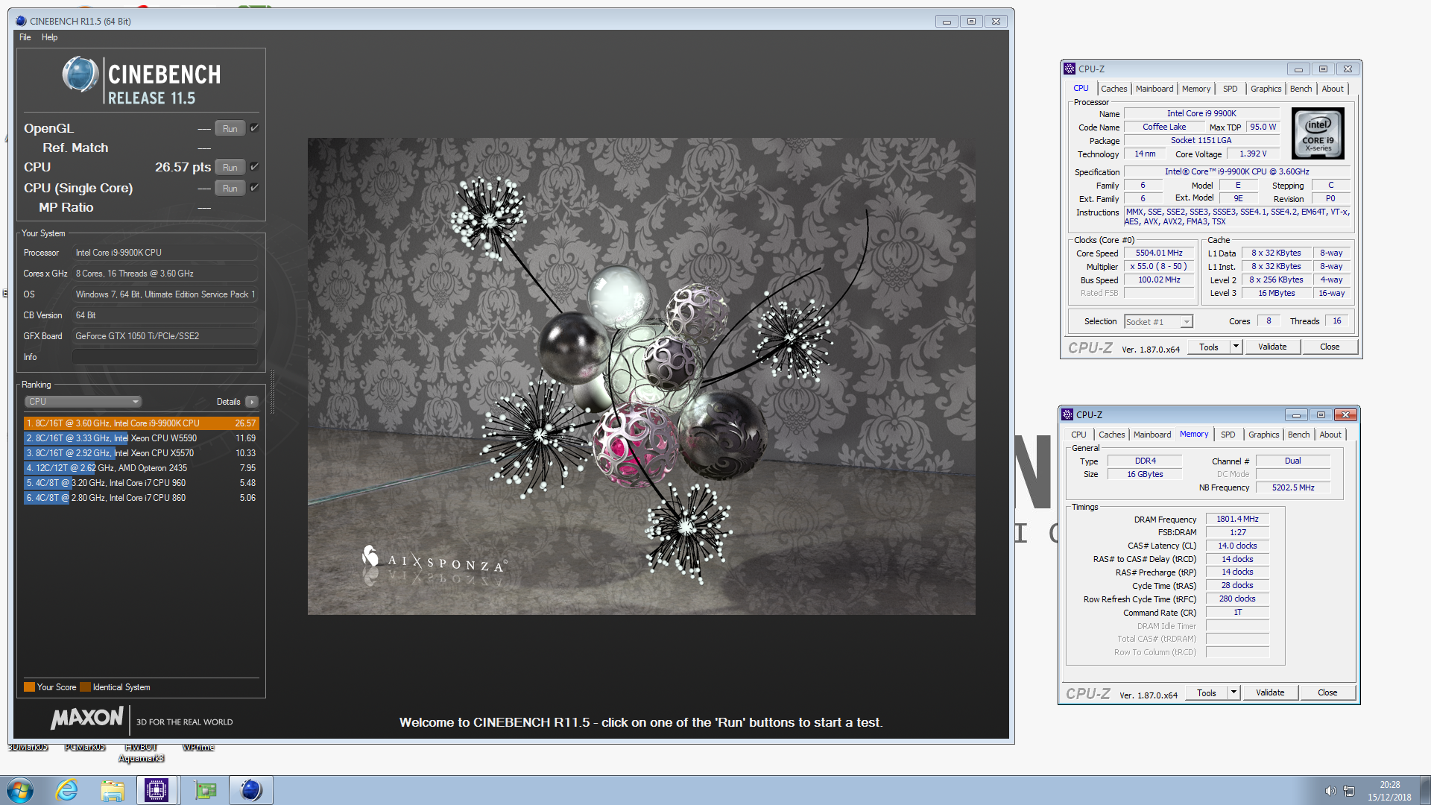1431x805 pixels.
Task: Select the Core i7 CPU 960 ranking row
Action: [141, 483]
